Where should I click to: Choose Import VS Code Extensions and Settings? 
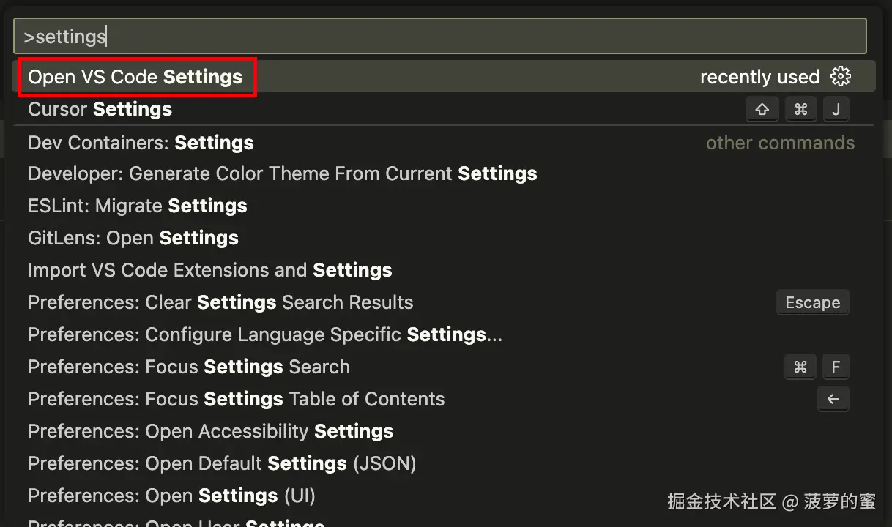pos(209,270)
